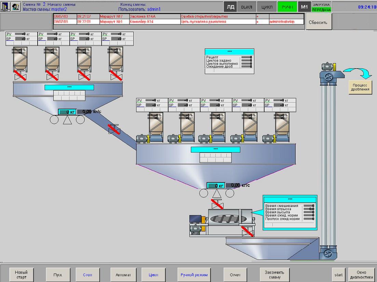Click the Стоп button in bottom bar

tap(87, 275)
